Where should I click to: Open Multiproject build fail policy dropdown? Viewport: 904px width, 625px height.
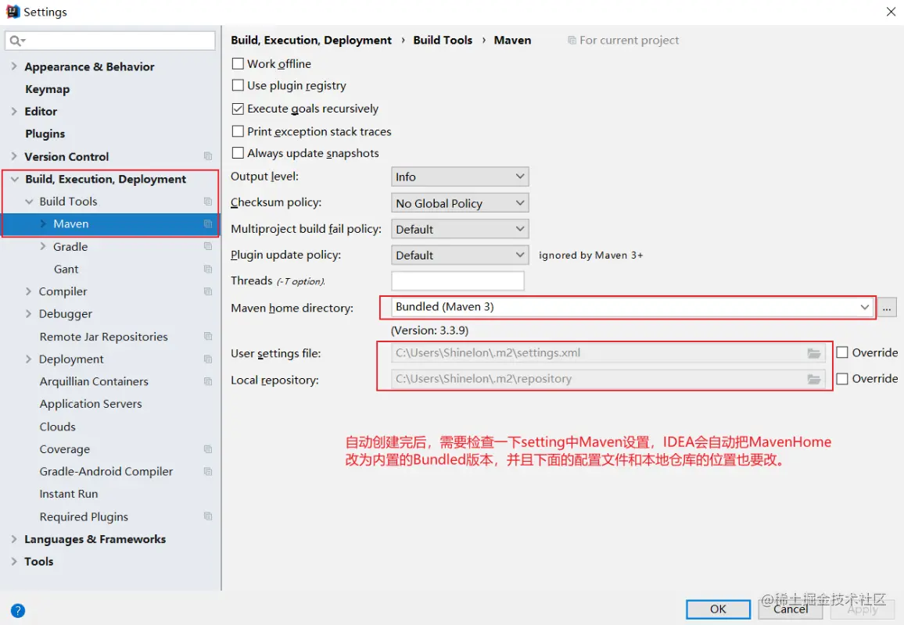460,229
